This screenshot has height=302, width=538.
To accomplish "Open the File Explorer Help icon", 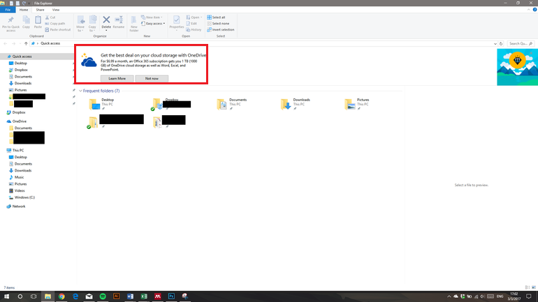I will 535,10.
